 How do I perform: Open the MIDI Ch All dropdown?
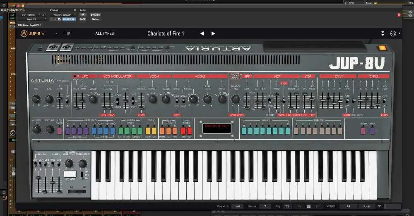pos(348,206)
